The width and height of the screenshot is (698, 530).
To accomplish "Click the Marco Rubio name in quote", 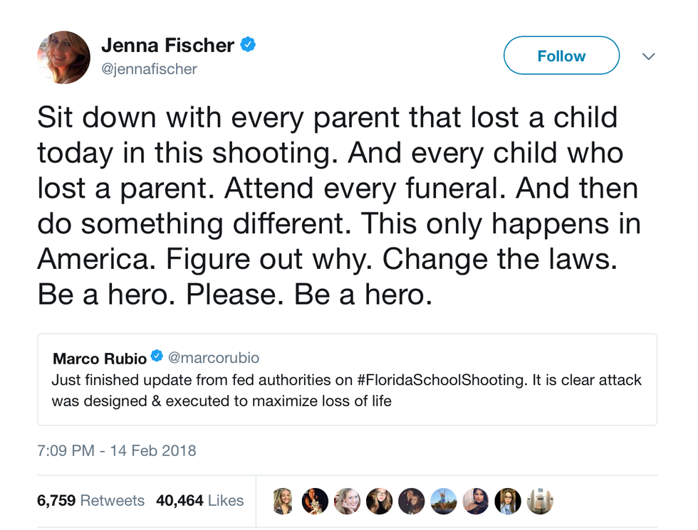I will click(99, 357).
